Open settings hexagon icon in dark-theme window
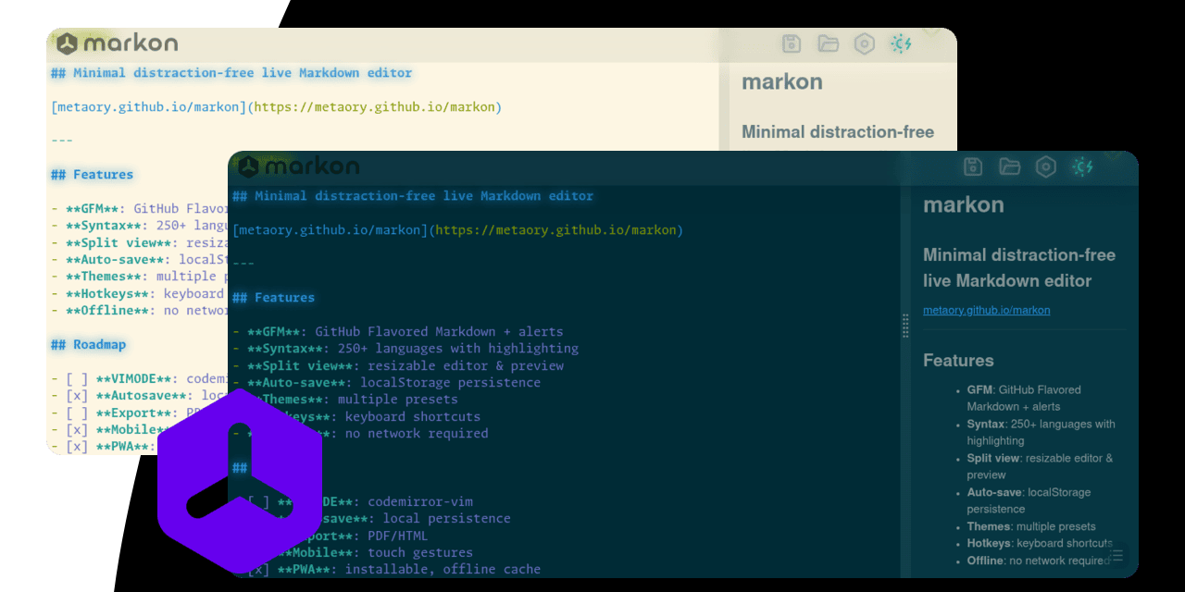The image size is (1185, 592). pos(1046,166)
